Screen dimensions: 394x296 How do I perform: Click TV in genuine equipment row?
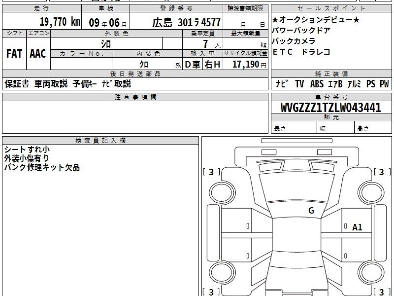coord(299,84)
